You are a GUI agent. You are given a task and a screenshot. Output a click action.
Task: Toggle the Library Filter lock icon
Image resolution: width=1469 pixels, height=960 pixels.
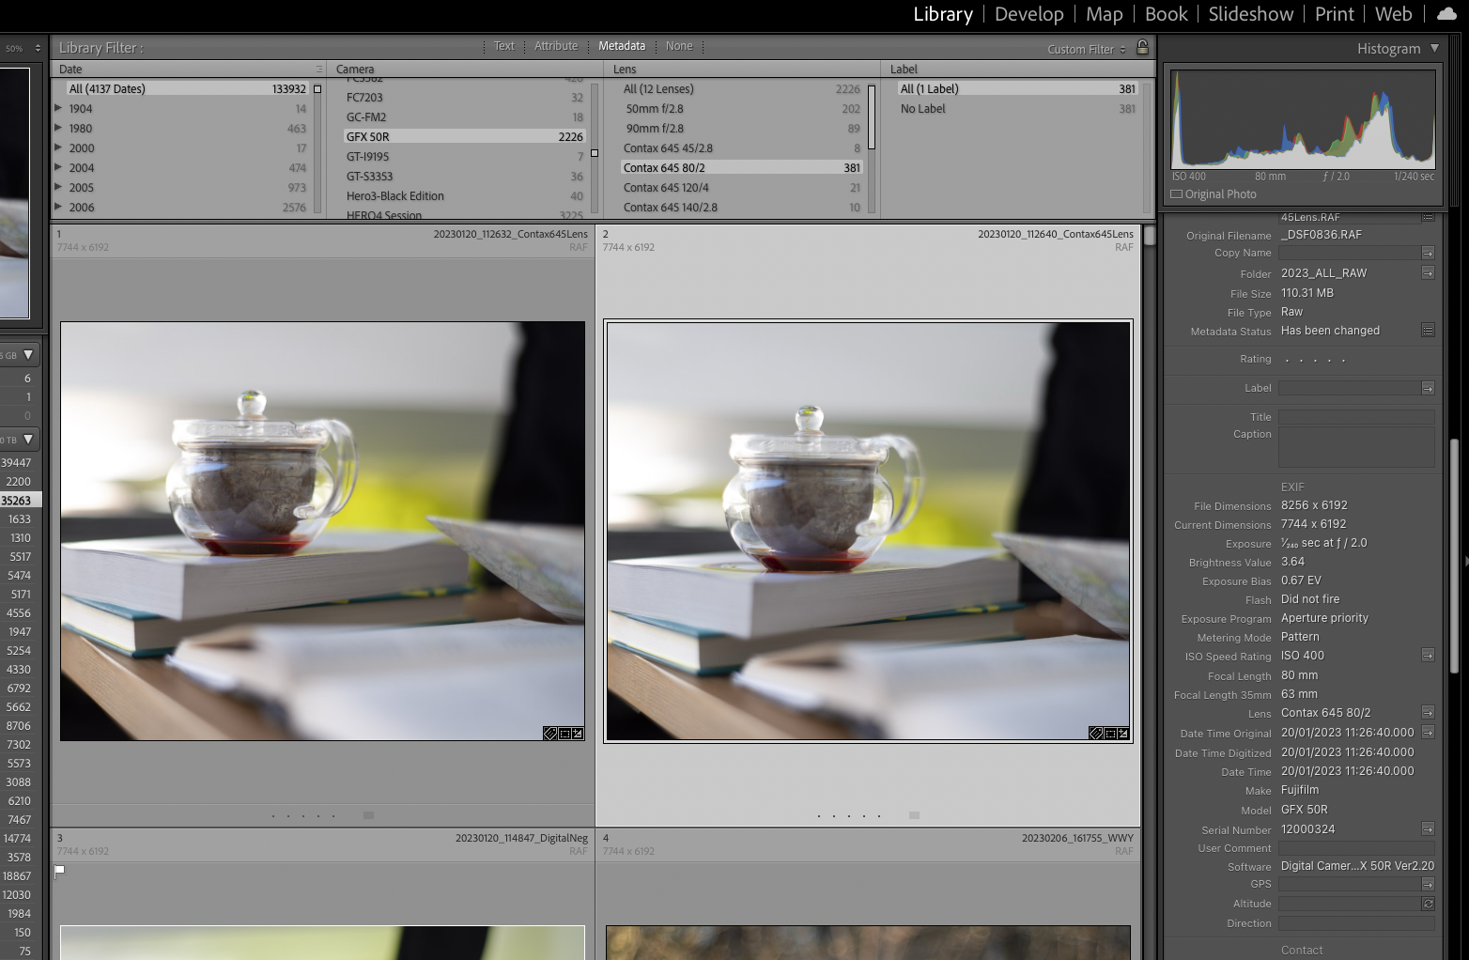(1142, 47)
